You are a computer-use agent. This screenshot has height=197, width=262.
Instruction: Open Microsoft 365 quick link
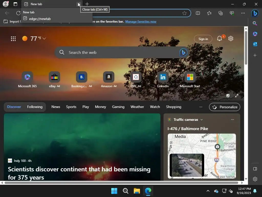click(27, 80)
